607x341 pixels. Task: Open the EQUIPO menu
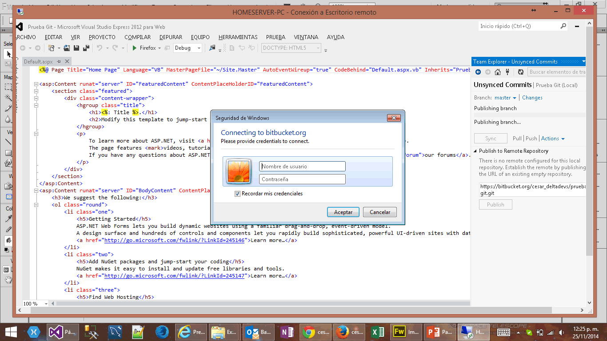tap(200, 37)
